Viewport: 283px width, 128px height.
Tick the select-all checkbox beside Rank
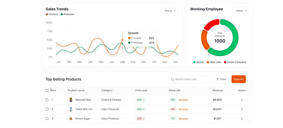[47, 90]
